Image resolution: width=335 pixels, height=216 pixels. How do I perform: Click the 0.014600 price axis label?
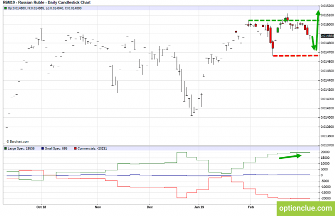click(327, 62)
